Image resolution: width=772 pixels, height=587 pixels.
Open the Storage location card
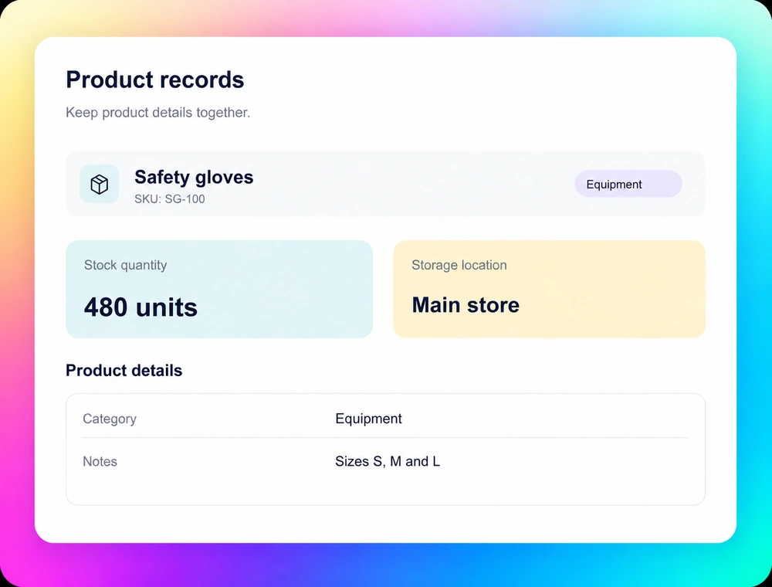tap(549, 289)
